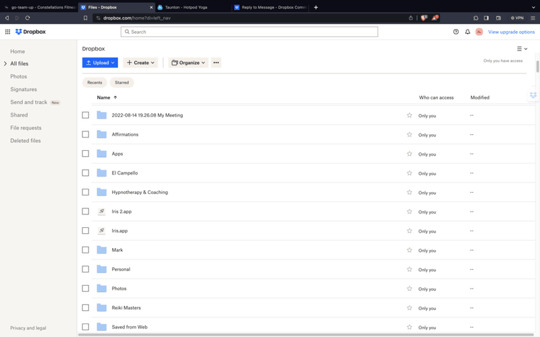This screenshot has width=540, height=337.
Task: Click the share icon in address bar
Action: (410, 18)
